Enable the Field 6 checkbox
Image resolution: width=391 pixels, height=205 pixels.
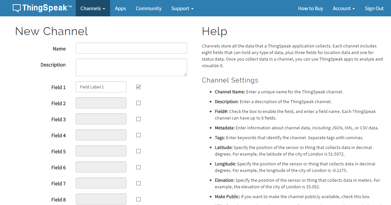(138, 167)
